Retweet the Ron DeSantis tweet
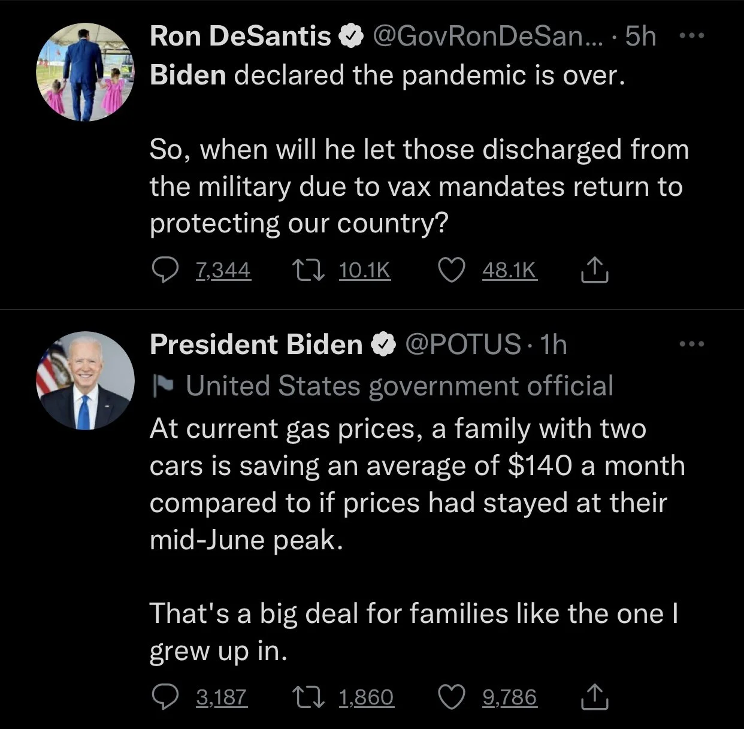Viewport: 744px width, 729px height. [x=307, y=271]
